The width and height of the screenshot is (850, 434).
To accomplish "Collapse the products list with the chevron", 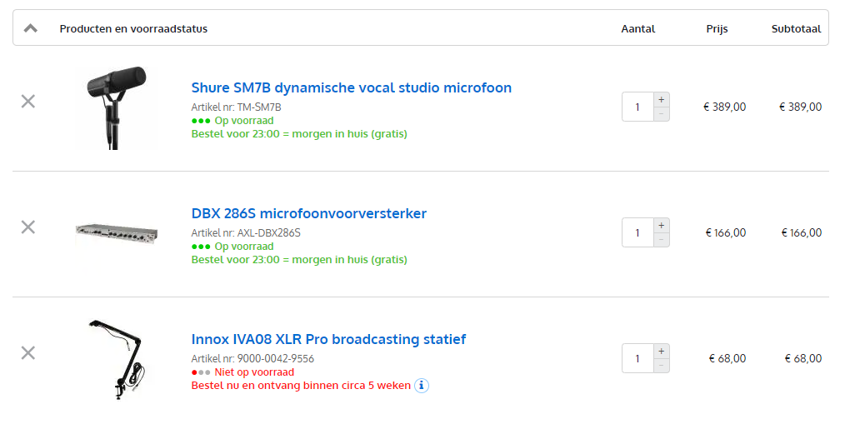I will 31,28.
